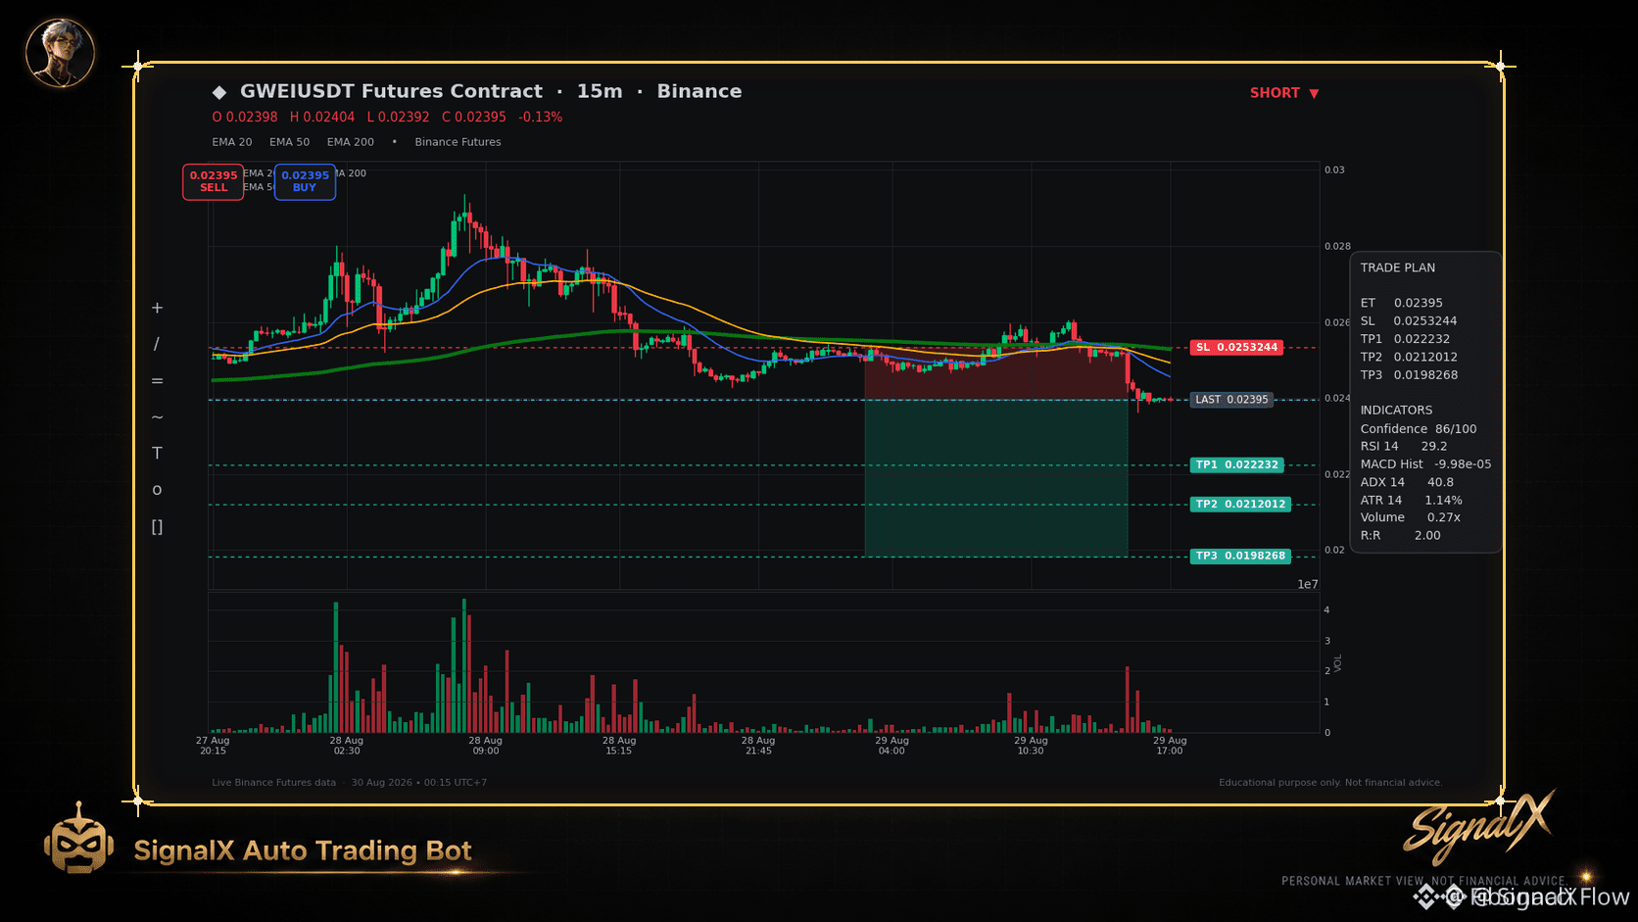Click the 28 Aug 02:30 time label
This screenshot has width=1638, height=922.
[x=347, y=746]
